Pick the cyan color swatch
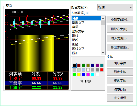 pos(93,75)
